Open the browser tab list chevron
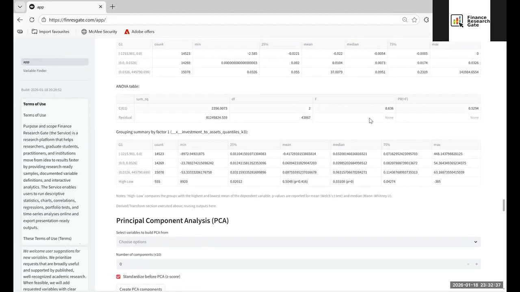 [x=19, y=7]
